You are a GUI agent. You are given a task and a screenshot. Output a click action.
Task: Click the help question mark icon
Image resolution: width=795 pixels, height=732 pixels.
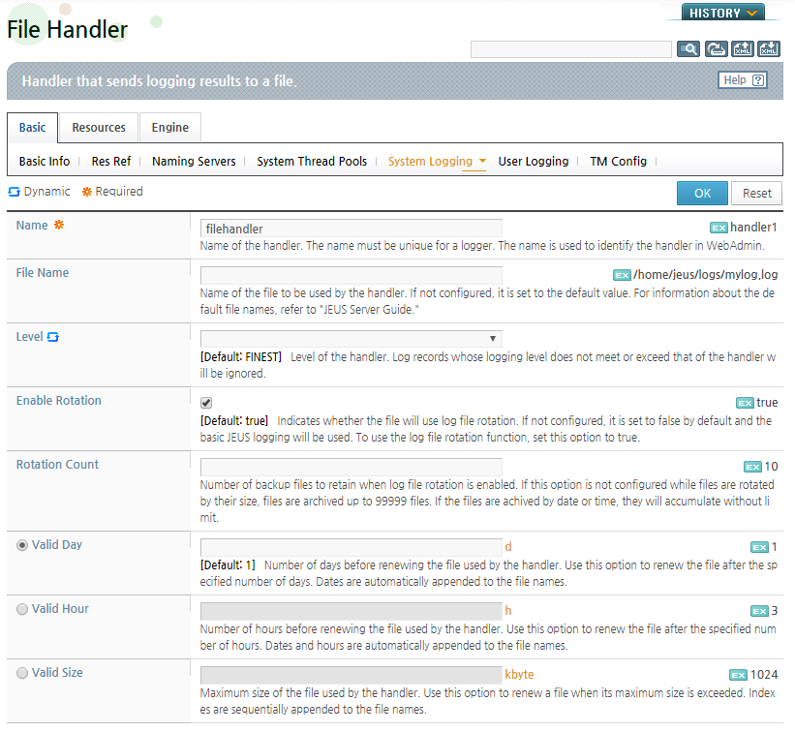click(x=758, y=80)
